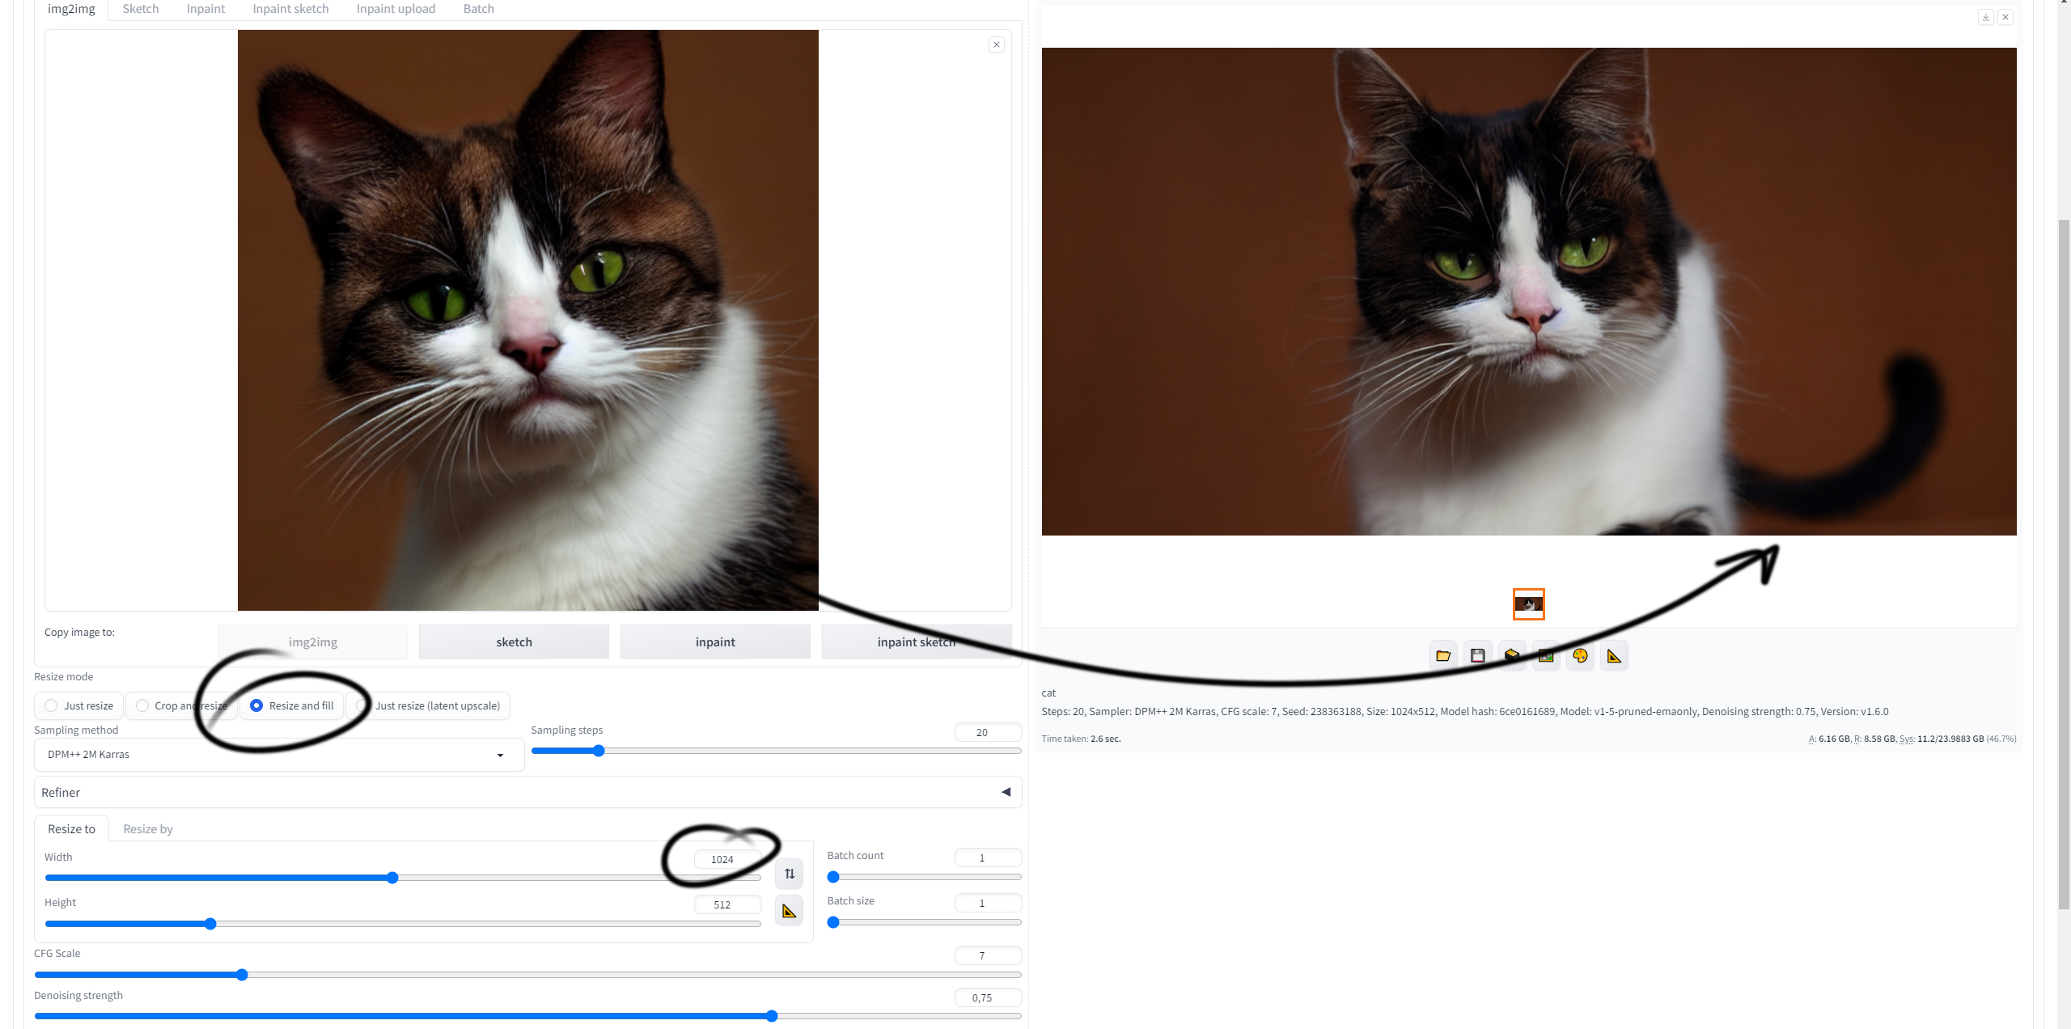The width and height of the screenshot is (2071, 1029).
Task: Send the output to extras via ruler icon
Action: (x=1614, y=656)
